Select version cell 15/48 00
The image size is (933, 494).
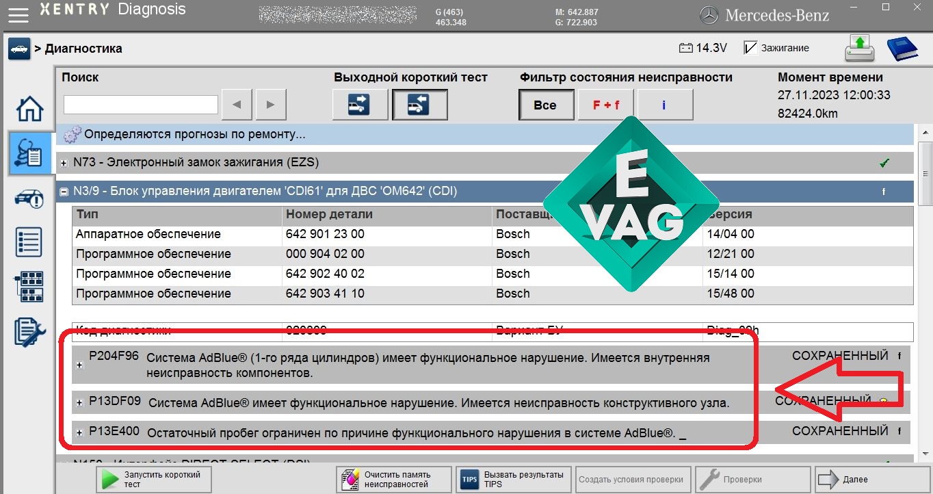(731, 294)
